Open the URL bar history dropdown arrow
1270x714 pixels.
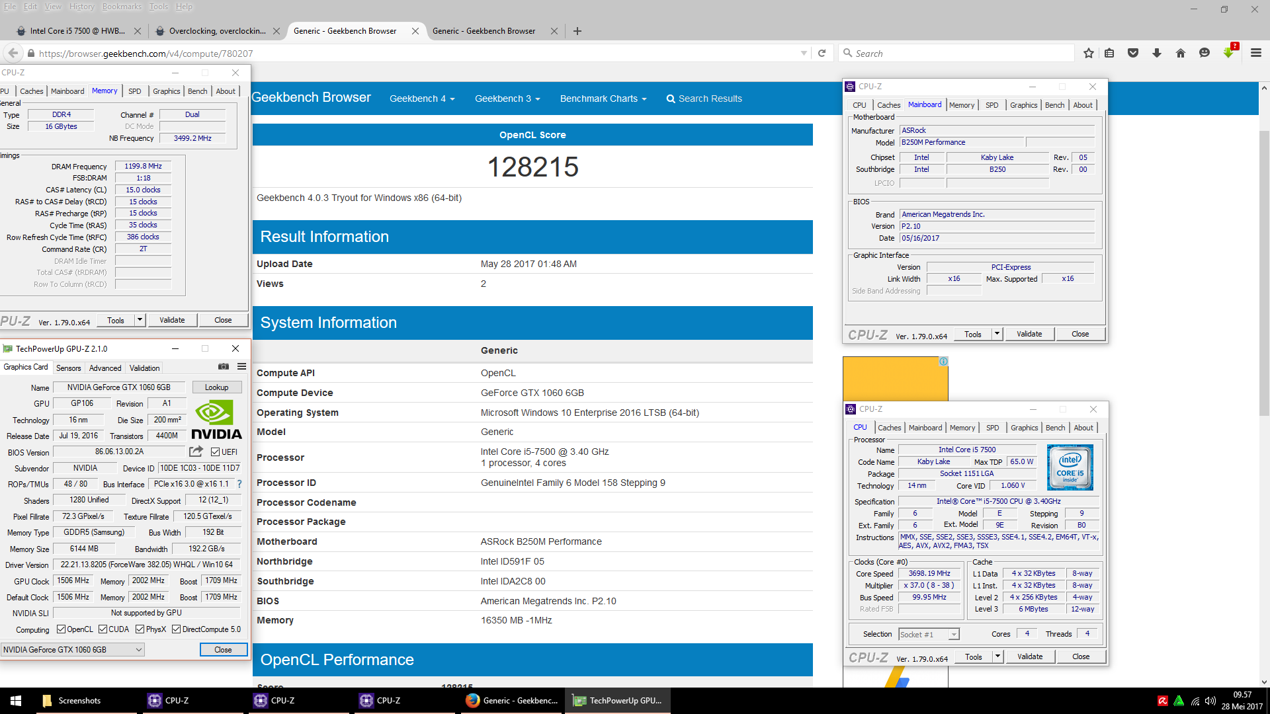pyautogui.click(x=804, y=54)
